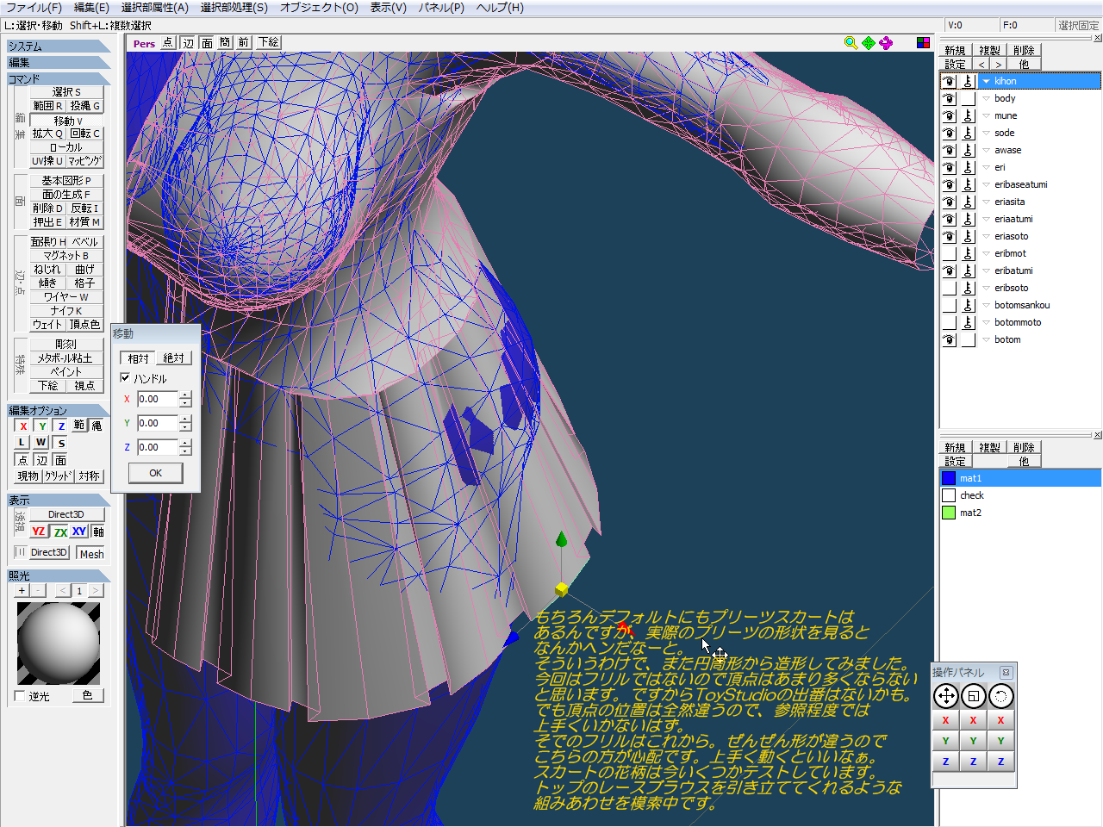This screenshot has width=1103, height=827.
Task: Uncheck the ハンドル checkbox
Action: click(x=125, y=378)
